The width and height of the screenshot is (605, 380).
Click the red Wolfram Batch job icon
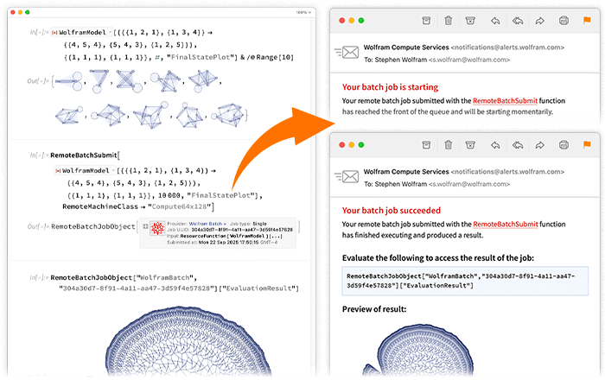point(157,228)
